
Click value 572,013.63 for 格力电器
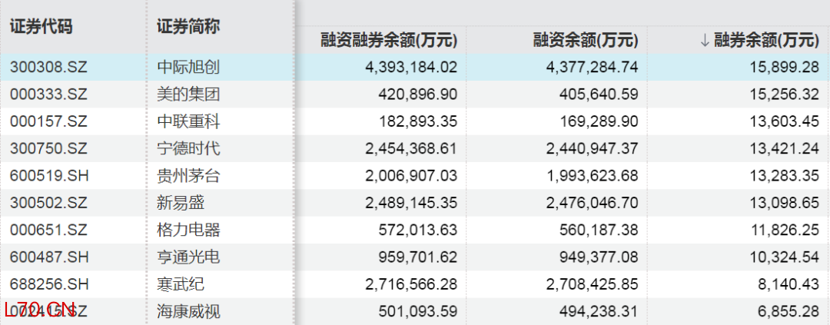[417, 230]
